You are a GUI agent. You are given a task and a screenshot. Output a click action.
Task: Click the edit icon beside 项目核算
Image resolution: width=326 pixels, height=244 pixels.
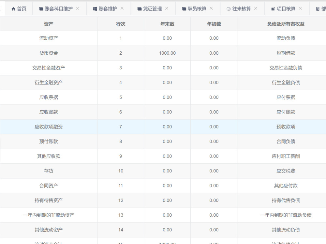pyautogui.click(x=273, y=9)
